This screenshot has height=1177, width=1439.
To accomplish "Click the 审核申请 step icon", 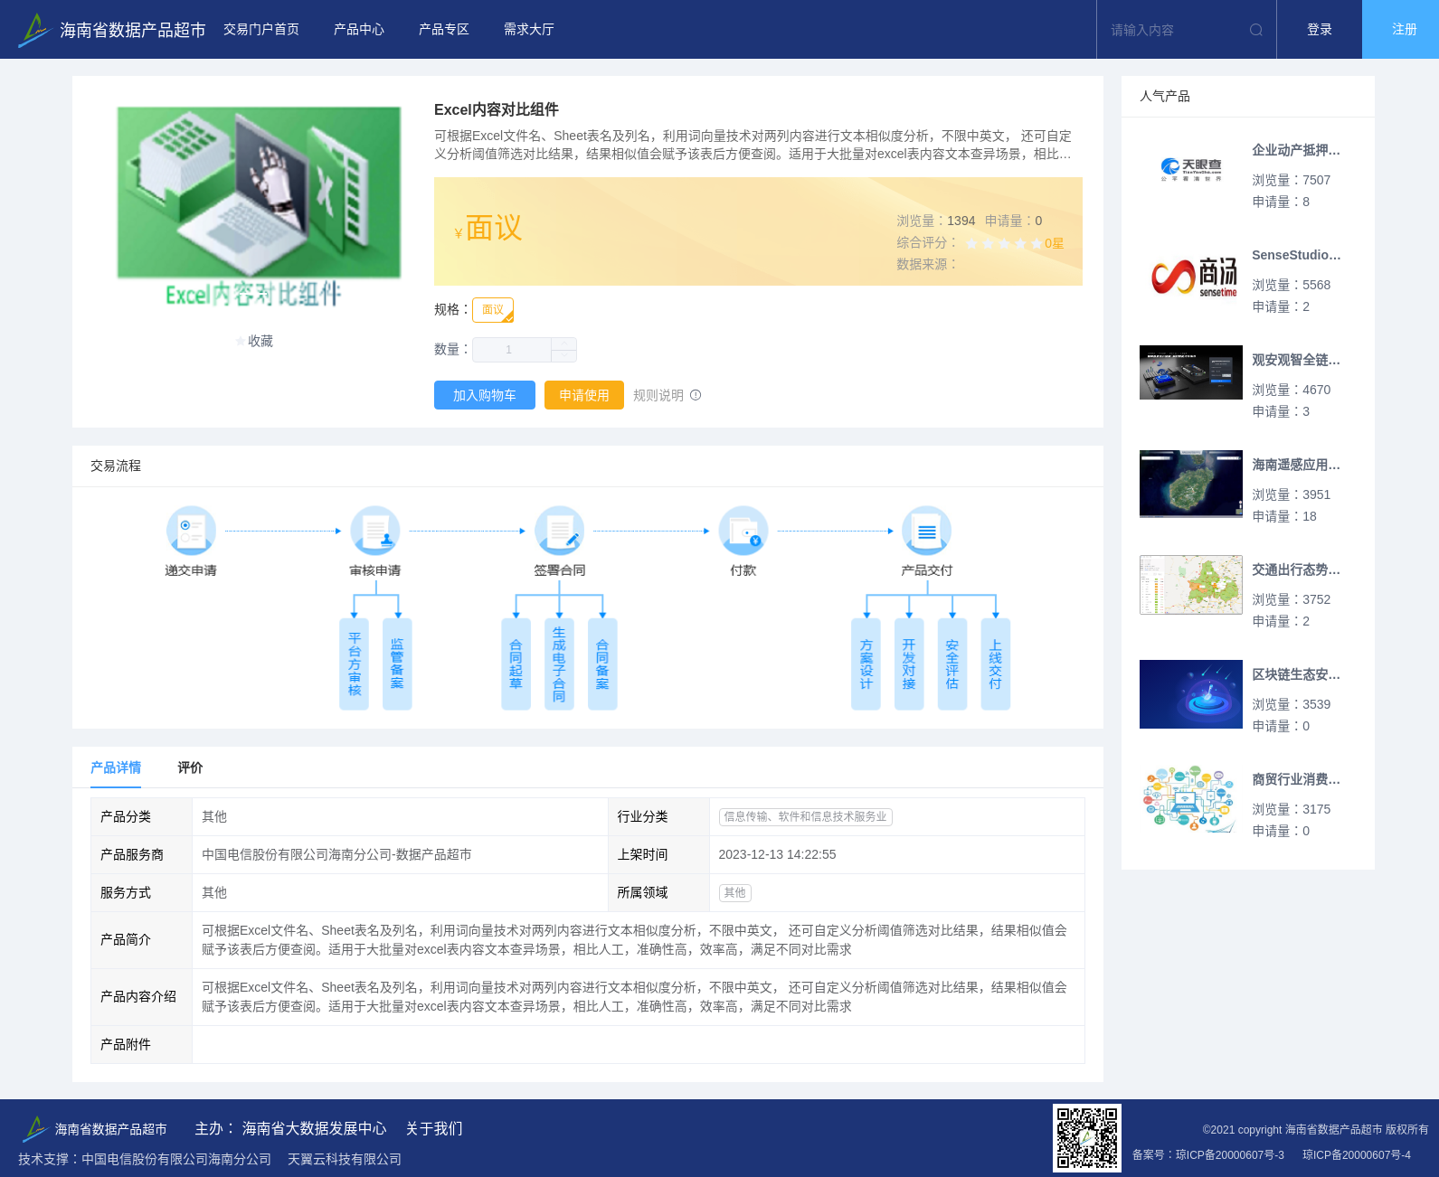I will (375, 530).
